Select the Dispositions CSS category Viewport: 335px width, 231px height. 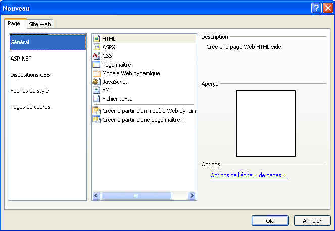(47, 75)
